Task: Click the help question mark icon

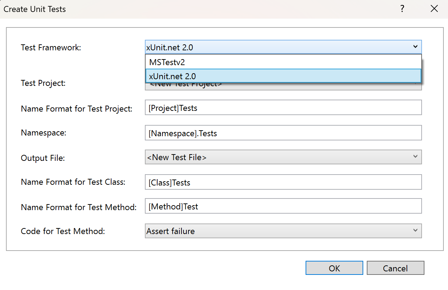Action: 402,9
